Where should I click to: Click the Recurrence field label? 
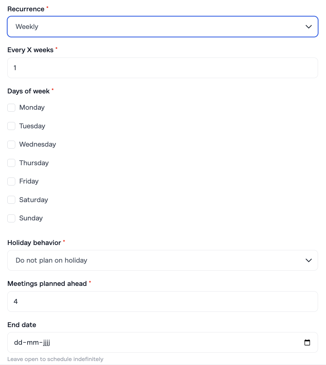coord(26,9)
